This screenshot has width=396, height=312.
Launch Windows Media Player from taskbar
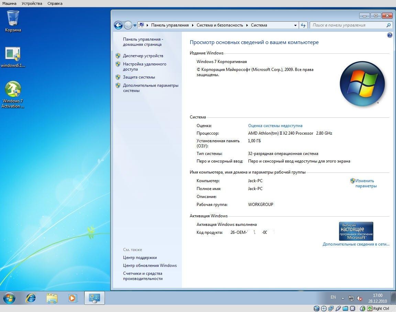click(73, 298)
